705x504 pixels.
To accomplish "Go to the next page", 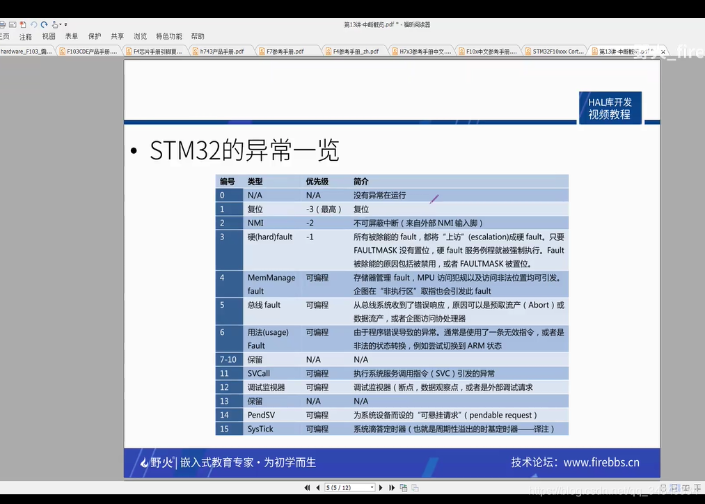I will coord(381,488).
